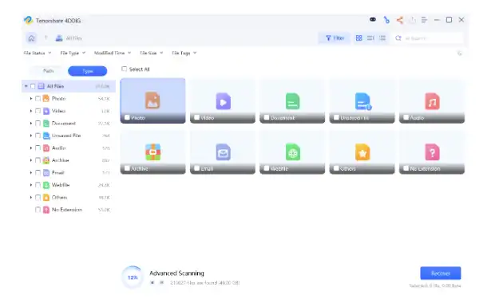Expand the Document tree node

click(31, 123)
